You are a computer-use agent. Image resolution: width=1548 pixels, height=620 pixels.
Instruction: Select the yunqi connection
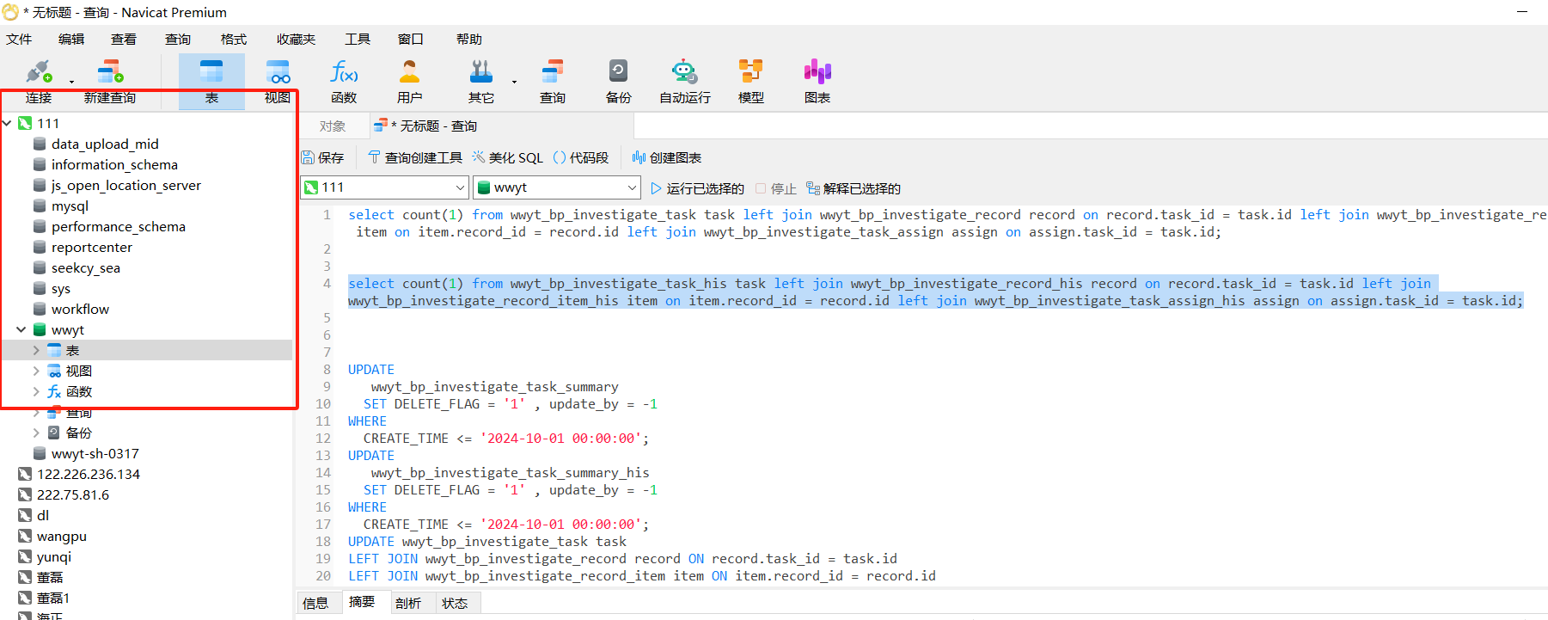pyautogui.click(x=54, y=556)
